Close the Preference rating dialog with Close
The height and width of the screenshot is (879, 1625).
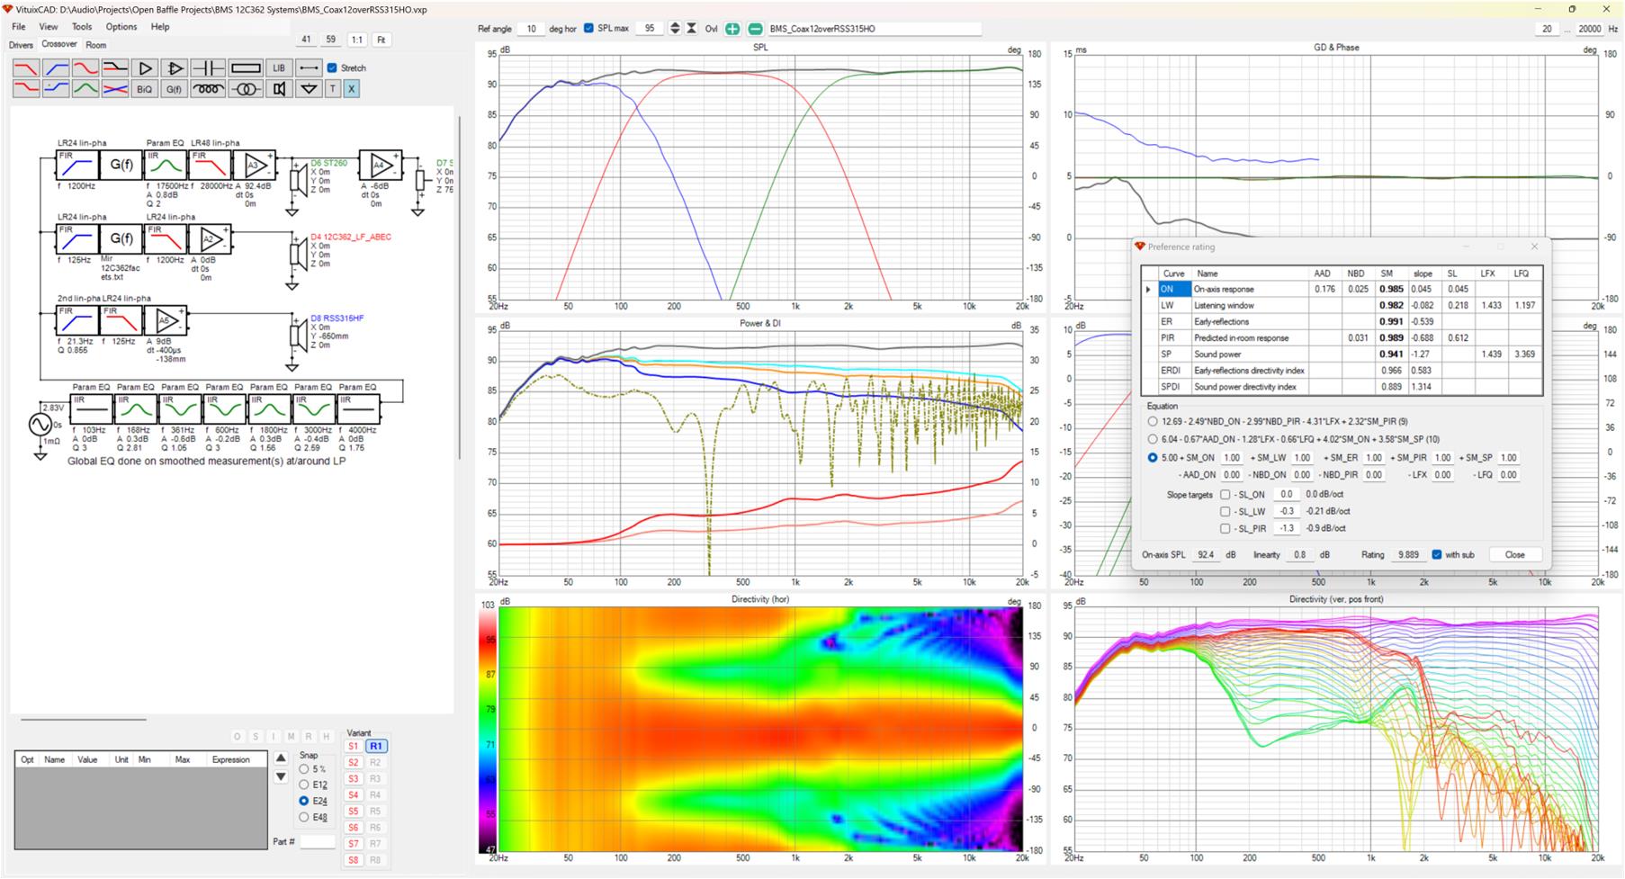[1515, 555]
